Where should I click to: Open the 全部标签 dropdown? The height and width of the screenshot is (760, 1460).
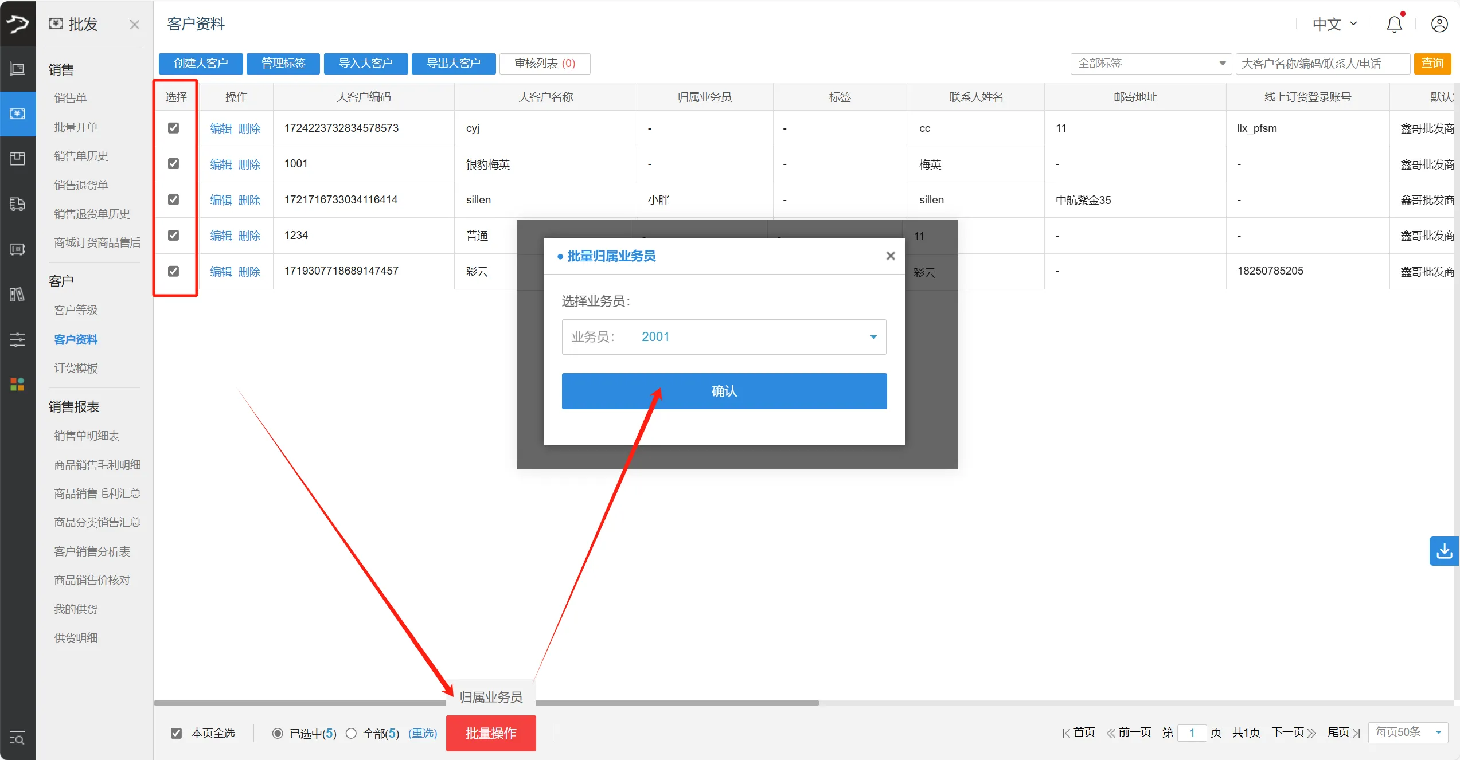coord(1150,63)
